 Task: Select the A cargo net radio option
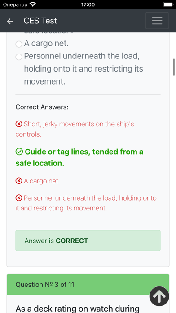(19, 44)
